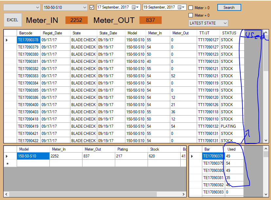This screenshot has width=271, height=200.
Task: Sort by the Barcode column header
Action: click(29, 33)
